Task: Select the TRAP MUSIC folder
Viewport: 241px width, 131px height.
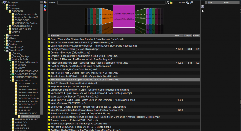Action: pyautogui.click(x=24, y=111)
